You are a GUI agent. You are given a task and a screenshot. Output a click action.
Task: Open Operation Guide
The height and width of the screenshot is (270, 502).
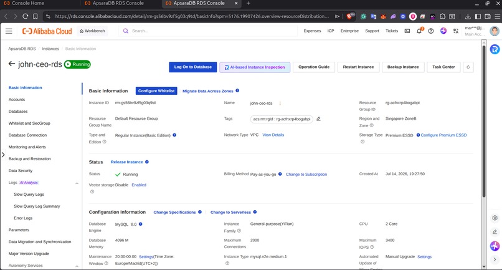[x=314, y=67]
